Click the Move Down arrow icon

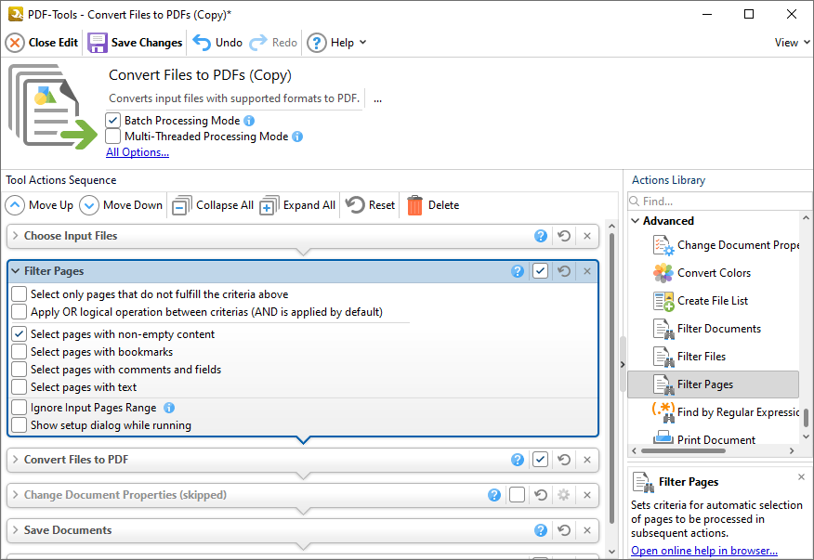click(89, 205)
